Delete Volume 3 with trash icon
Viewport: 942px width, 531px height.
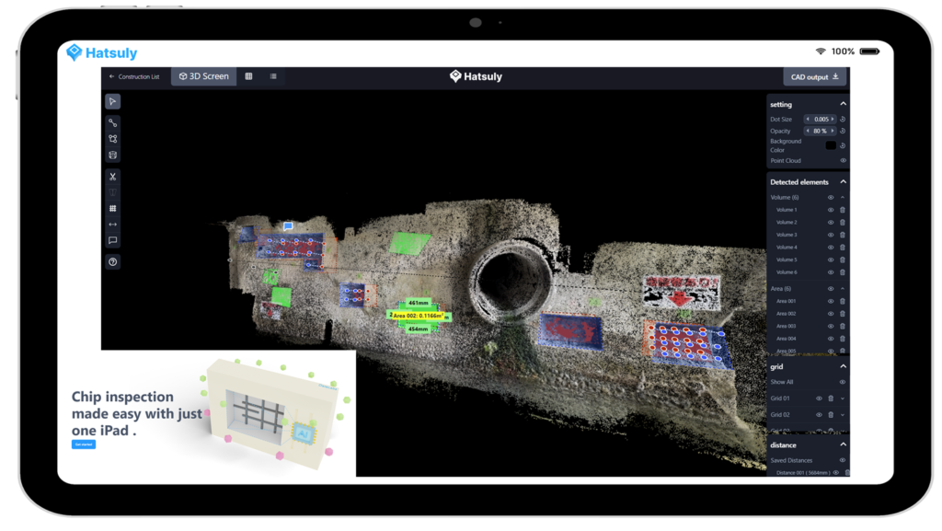pyautogui.click(x=843, y=236)
